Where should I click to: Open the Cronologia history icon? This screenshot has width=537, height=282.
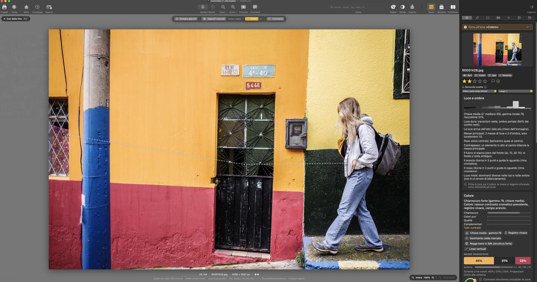37,7
